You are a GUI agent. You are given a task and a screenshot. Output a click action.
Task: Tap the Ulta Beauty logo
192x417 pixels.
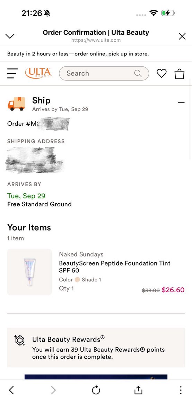(38, 73)
